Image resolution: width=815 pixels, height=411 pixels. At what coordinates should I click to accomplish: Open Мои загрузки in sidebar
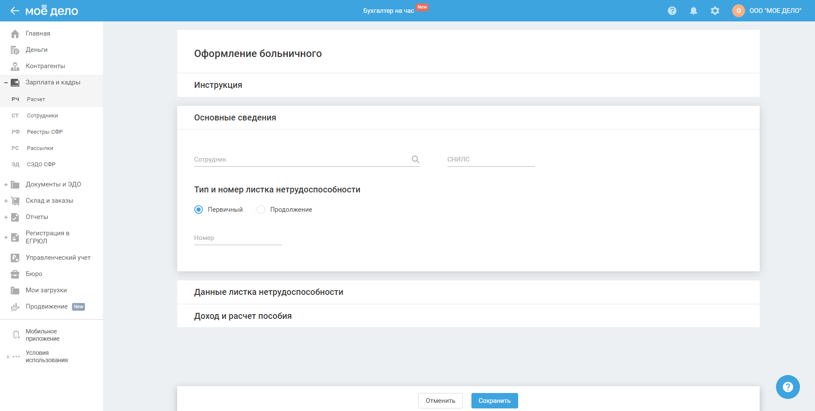(x=46, y=290)
